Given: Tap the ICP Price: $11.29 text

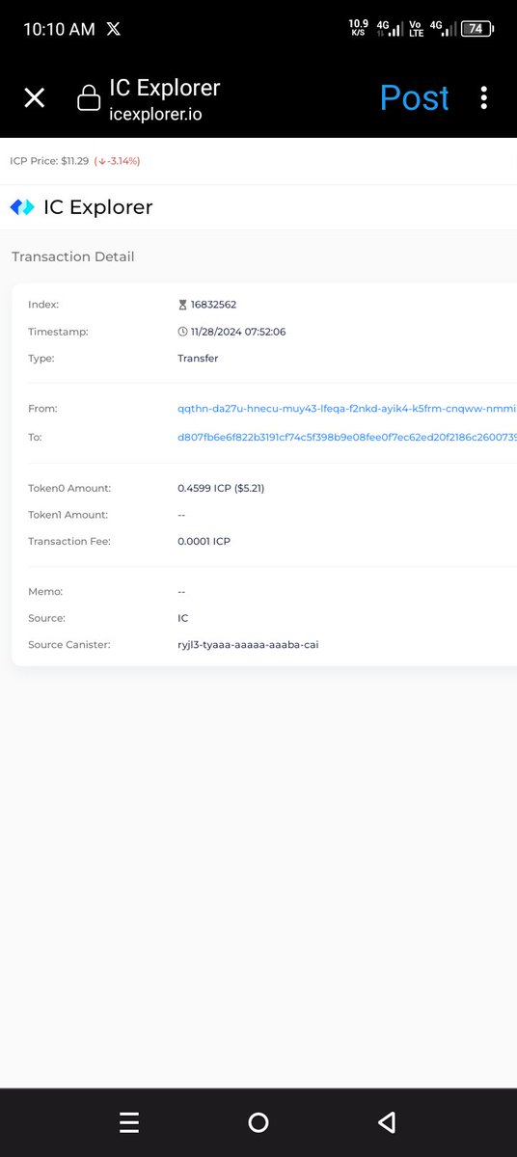Looking at the screenshot, I should coord(49,161).
